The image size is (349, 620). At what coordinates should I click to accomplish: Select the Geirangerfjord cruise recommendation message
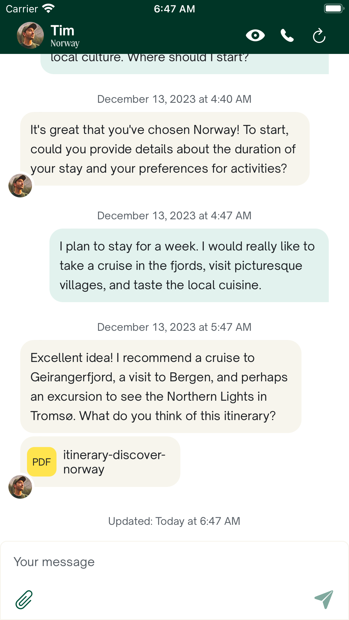point(161,386)
